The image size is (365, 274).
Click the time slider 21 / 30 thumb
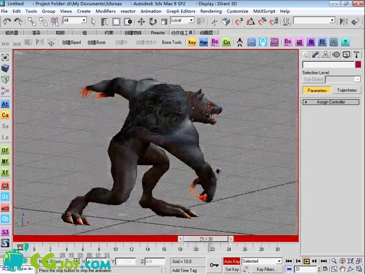206,239
